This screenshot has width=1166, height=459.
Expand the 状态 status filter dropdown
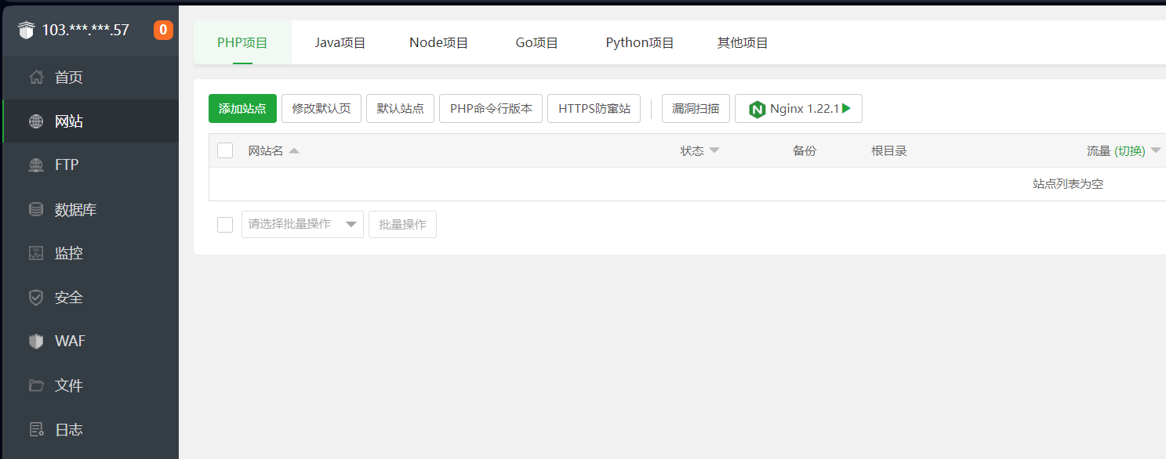click(699, 150)
